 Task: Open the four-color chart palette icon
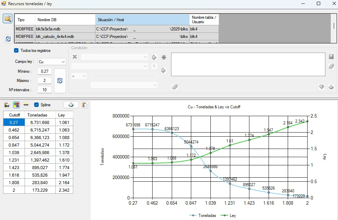16,105
